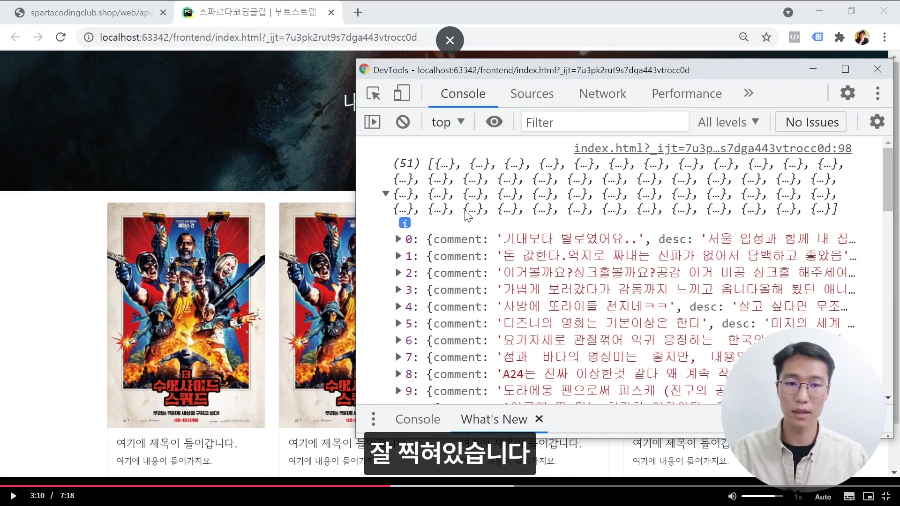This screenshot has height=506, width=900.
Task: Expand array item 9
Action: [398, 391]
